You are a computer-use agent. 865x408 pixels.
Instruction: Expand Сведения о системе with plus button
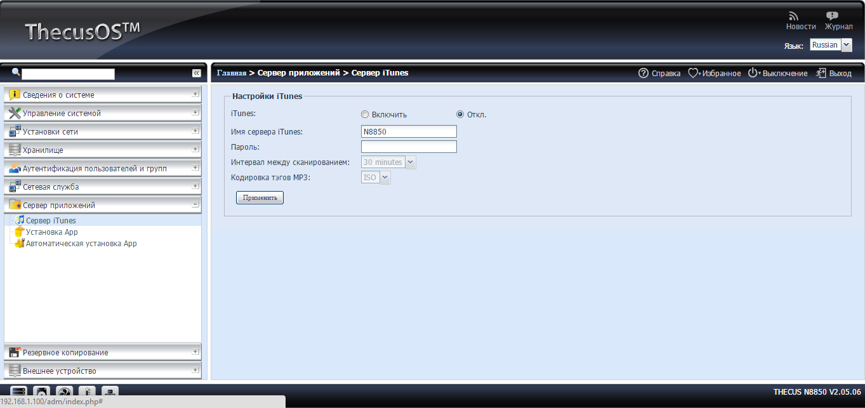pyautogui.click(x=195, y=94)
